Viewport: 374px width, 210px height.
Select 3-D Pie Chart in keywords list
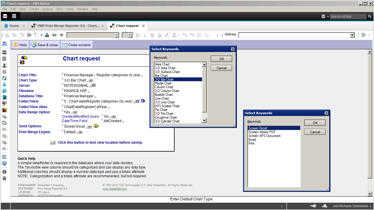[x=164, y=114]
